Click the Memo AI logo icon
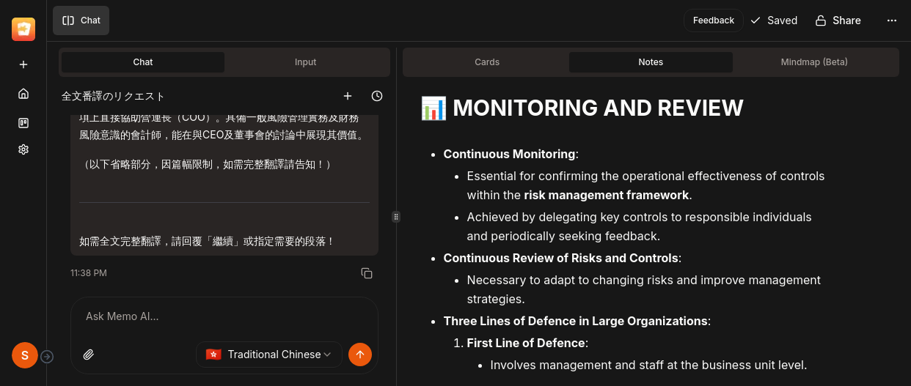The width and height of the screenshot is (911, 386). pos(23,29)
